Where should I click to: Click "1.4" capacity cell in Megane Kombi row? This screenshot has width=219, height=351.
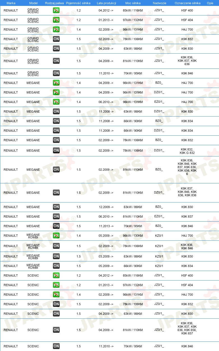pos(79,236)
